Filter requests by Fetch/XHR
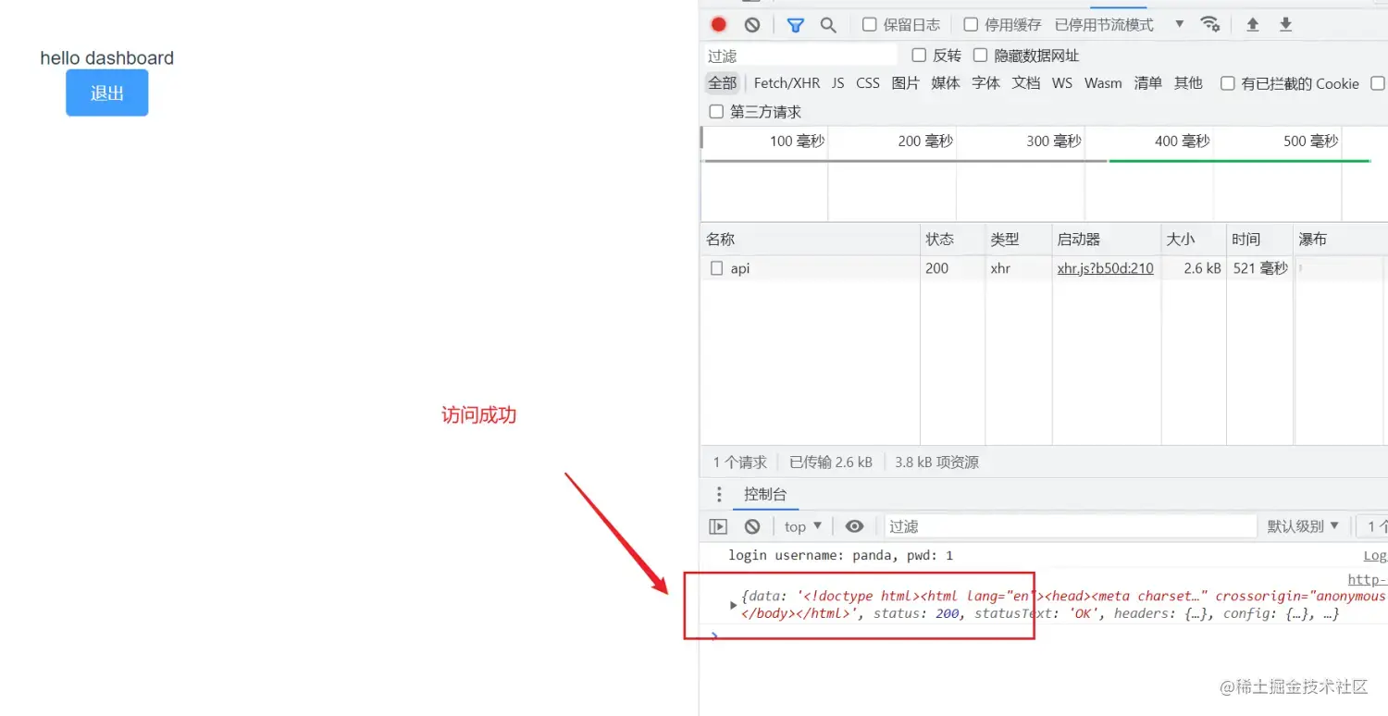 787,83
